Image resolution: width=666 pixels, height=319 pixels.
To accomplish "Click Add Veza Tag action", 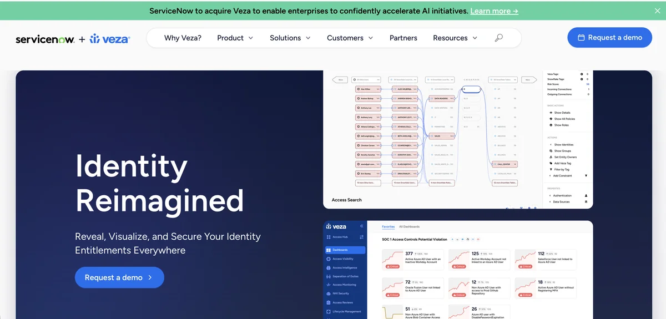I will coord(560,163).
